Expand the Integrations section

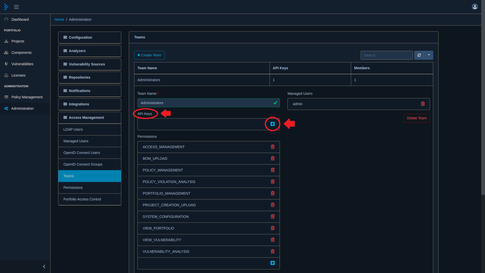(90, 104)
